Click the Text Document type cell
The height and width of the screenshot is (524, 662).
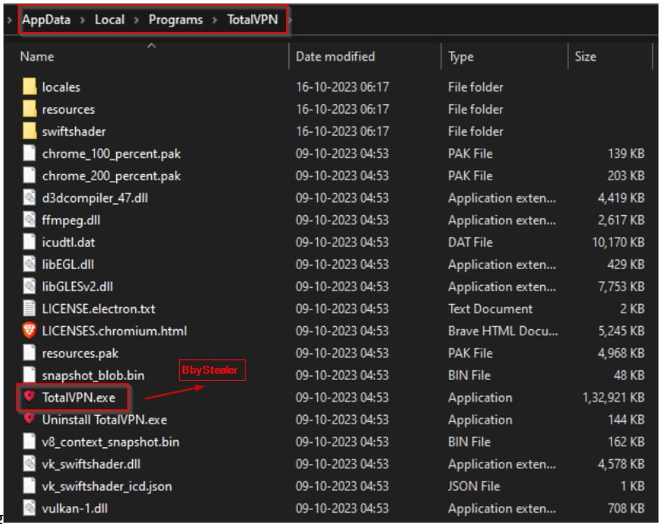pyautogui.click(x=490, y=309)
